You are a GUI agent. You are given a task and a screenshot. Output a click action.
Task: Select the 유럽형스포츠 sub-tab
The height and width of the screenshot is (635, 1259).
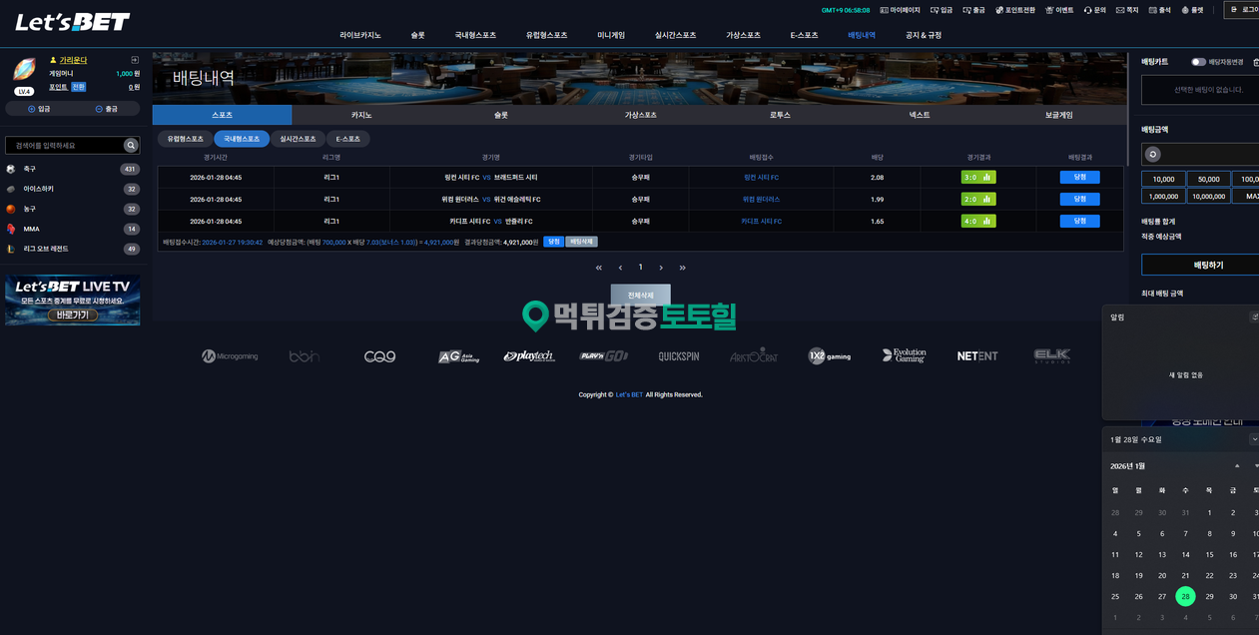click(185, 139)
